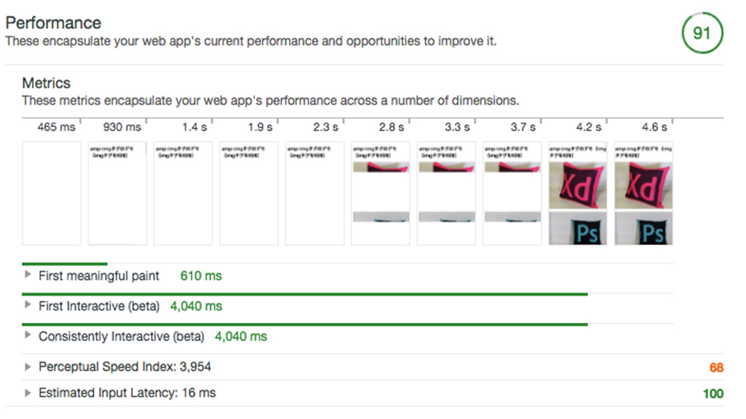
Task: Open the 2.8 s filmstrip screenshot
Action: pyautogui.click(x=381, y=193)
